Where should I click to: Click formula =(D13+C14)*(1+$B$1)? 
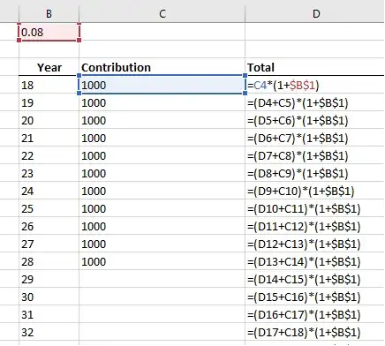[315, 261]
